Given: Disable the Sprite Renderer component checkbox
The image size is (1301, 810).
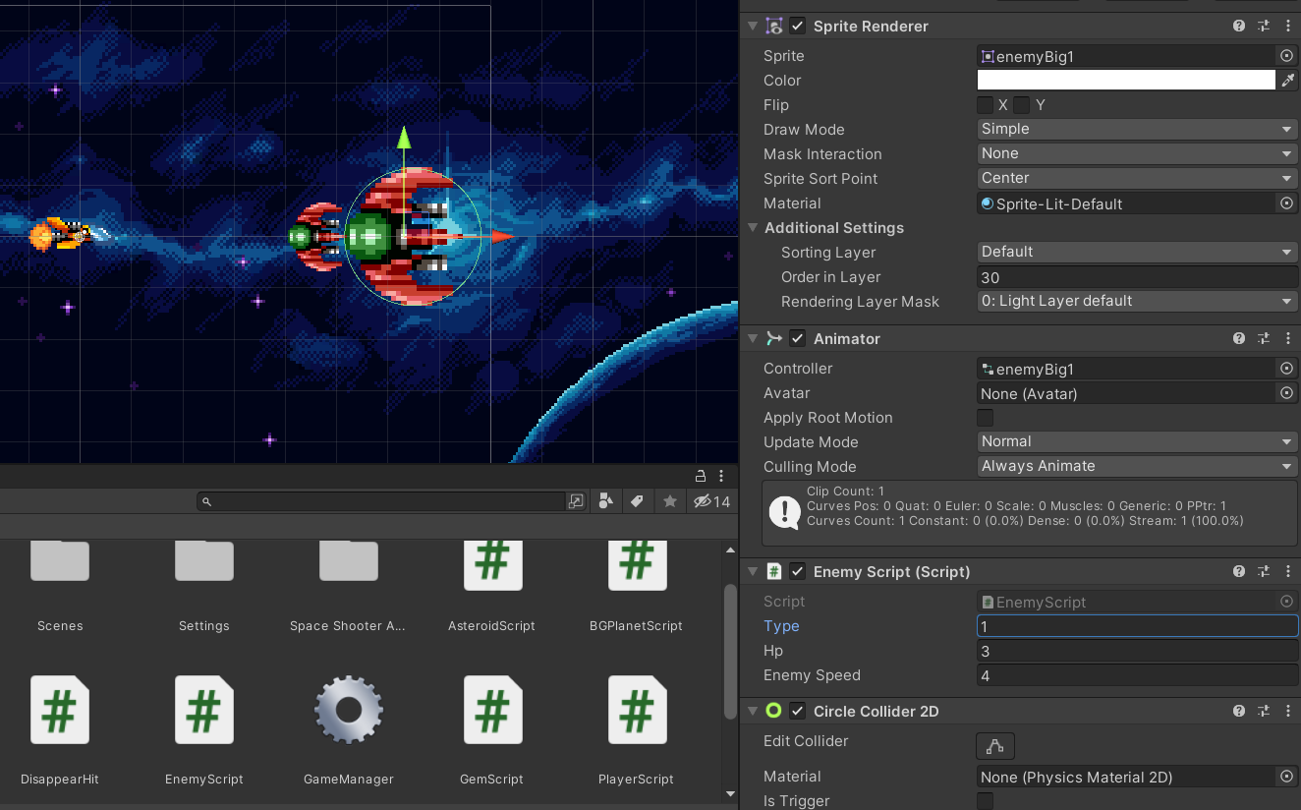Looking at the screenshot, I should point(798,27).
